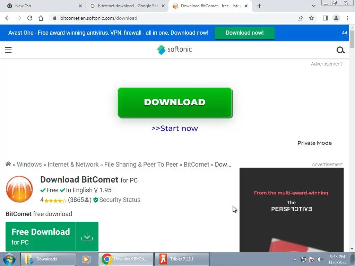Click Free Download for PC button
This screenshot has width=355, height=266.
tap(52, 236)
